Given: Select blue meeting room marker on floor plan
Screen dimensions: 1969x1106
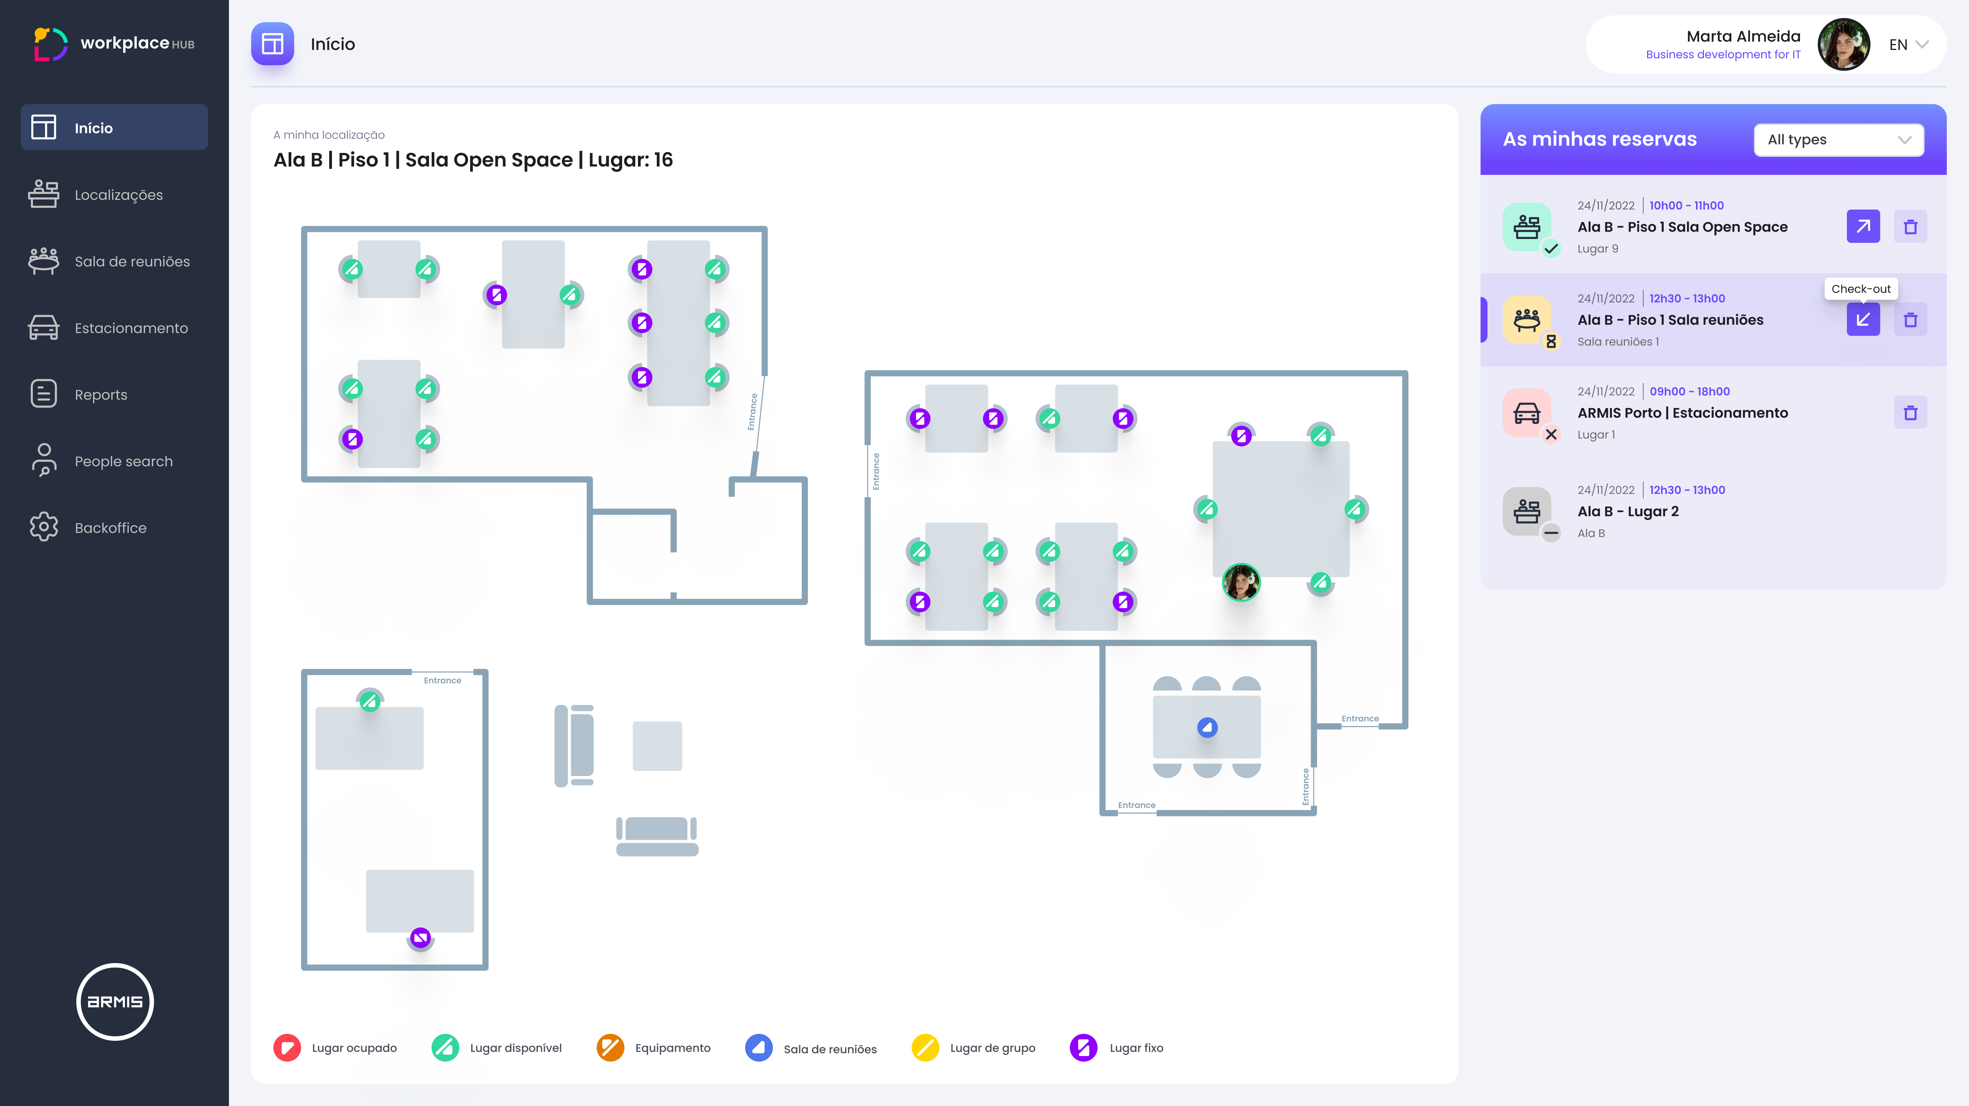Looking at the screenshot, I should pos(1207,727).
